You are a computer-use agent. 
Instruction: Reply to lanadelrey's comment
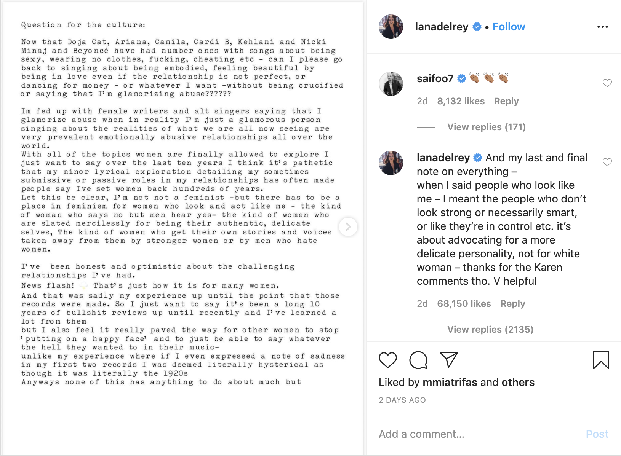tap(512, 304)
